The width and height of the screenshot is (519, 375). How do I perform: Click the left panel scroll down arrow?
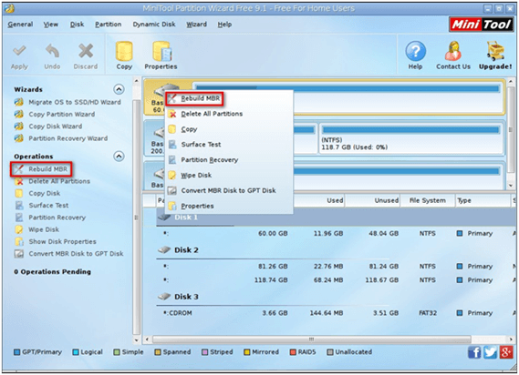[x=137, y=340]
